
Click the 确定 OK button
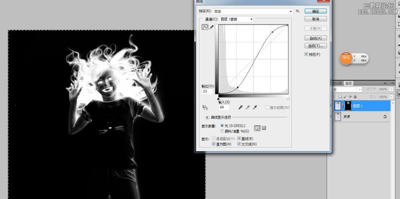(x=315, y=11)
